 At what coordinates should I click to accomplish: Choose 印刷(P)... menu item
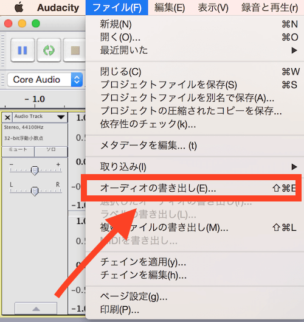(x=195, y=309)
